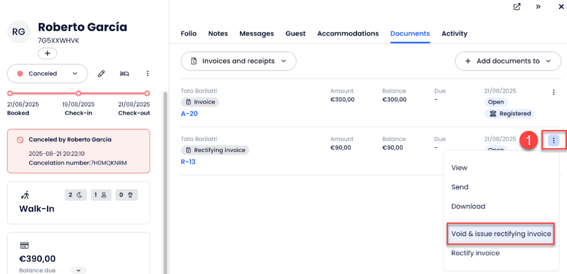Click the left panel vertical scrollbar
This screenshot has width=567, height=274.
pyautogui.click(x=165, y=182)
